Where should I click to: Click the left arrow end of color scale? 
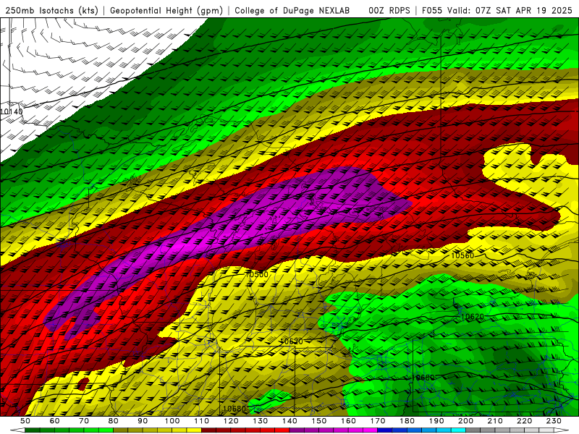pos(17,430)
